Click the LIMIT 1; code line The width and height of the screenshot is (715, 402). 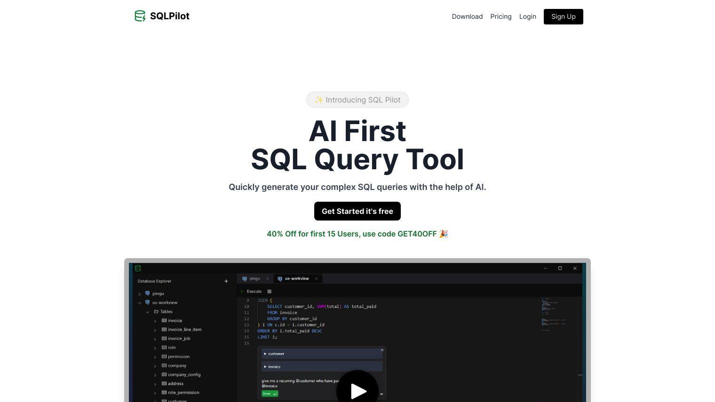267,337
